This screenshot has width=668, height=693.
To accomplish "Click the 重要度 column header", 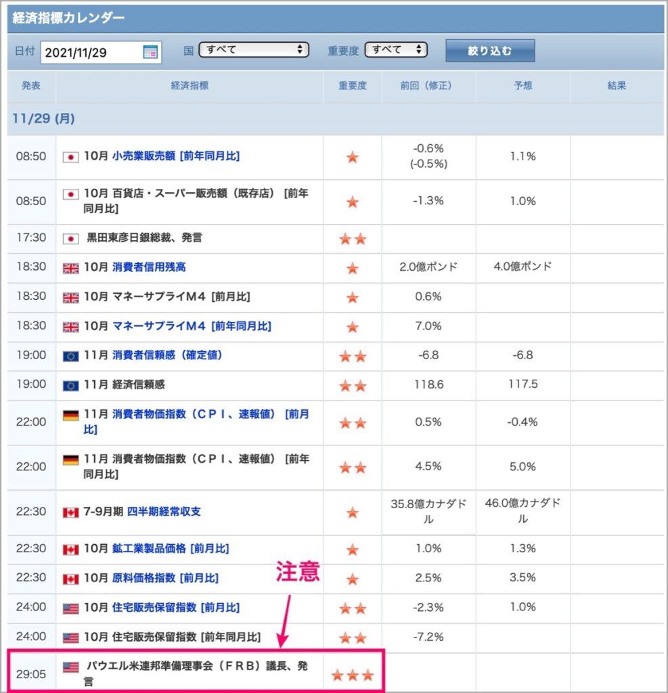I will (x=353, y=86).
